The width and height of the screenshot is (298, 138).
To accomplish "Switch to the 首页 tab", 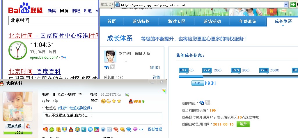I will pos(111,21).
